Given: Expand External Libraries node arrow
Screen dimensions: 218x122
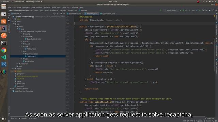Looking at the screenshot, I should pyautogui.click(x=11, y=89).
